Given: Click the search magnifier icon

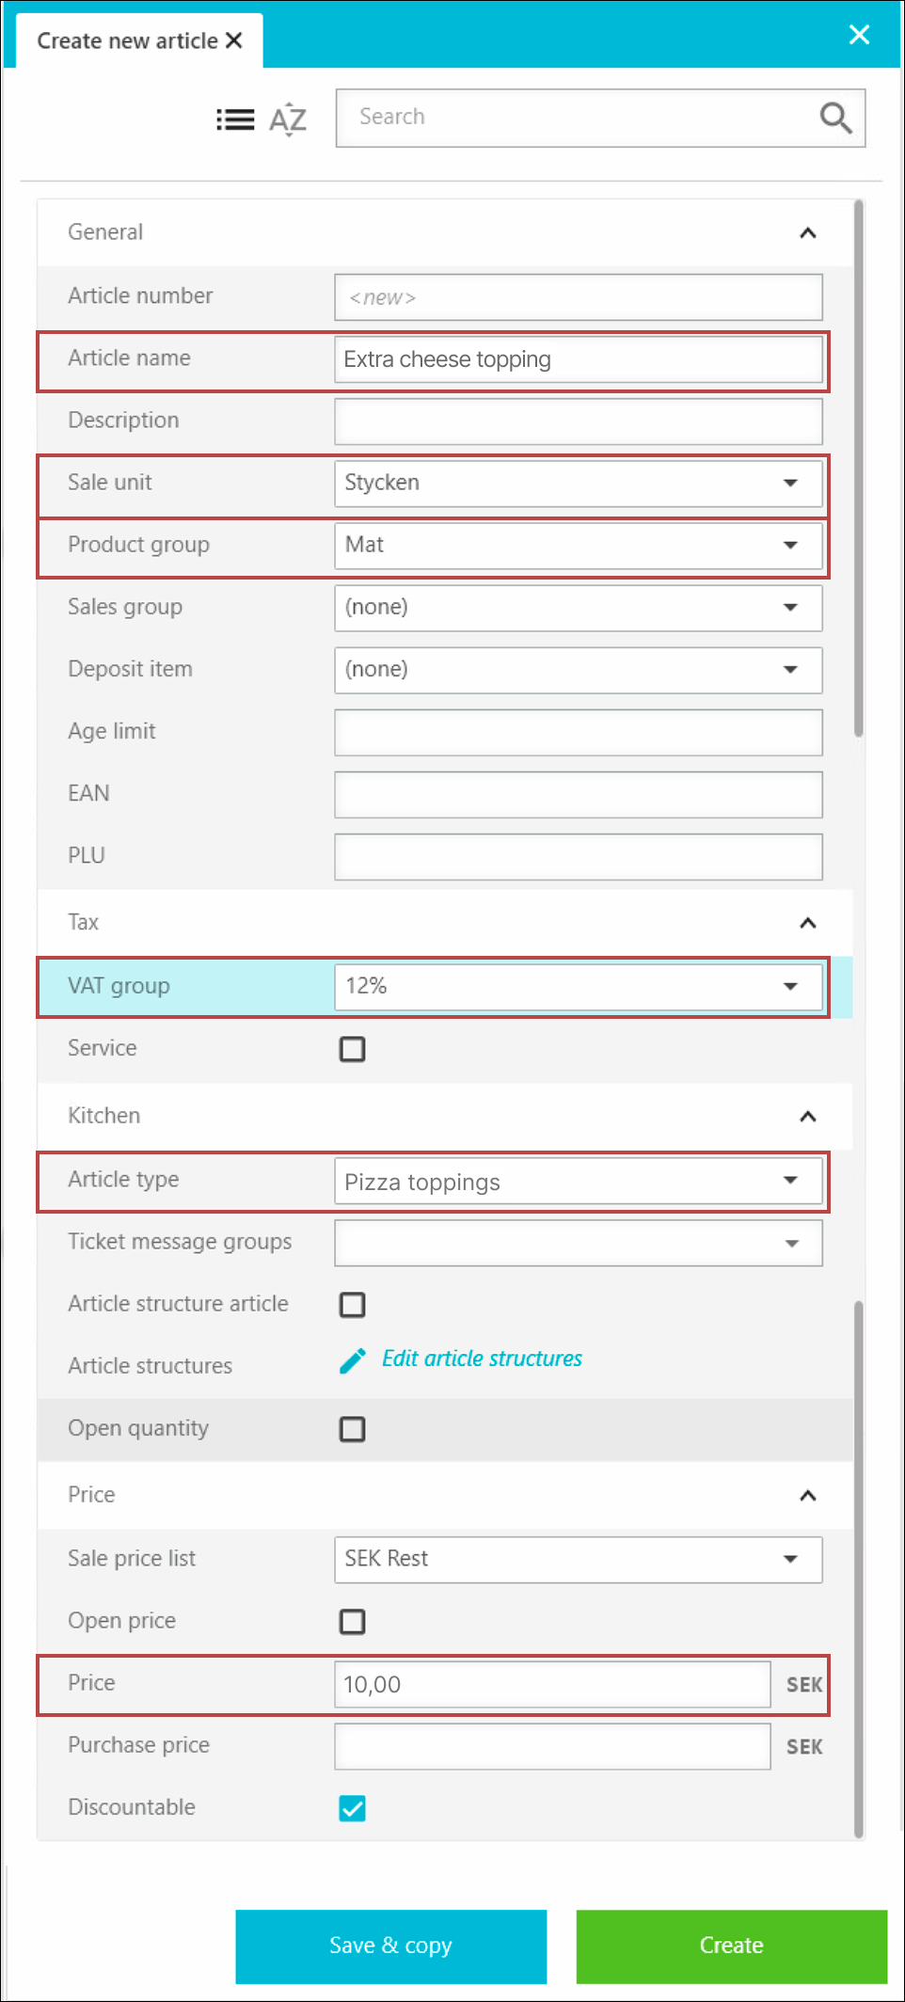Looking at the screenshot, I should 834,119.
